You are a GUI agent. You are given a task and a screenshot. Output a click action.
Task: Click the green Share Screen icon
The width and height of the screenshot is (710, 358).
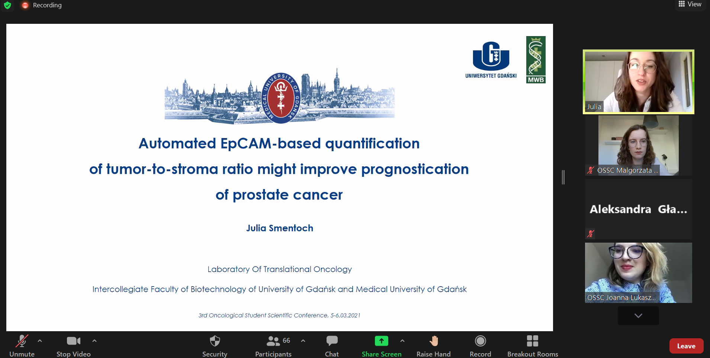(381, 341)
